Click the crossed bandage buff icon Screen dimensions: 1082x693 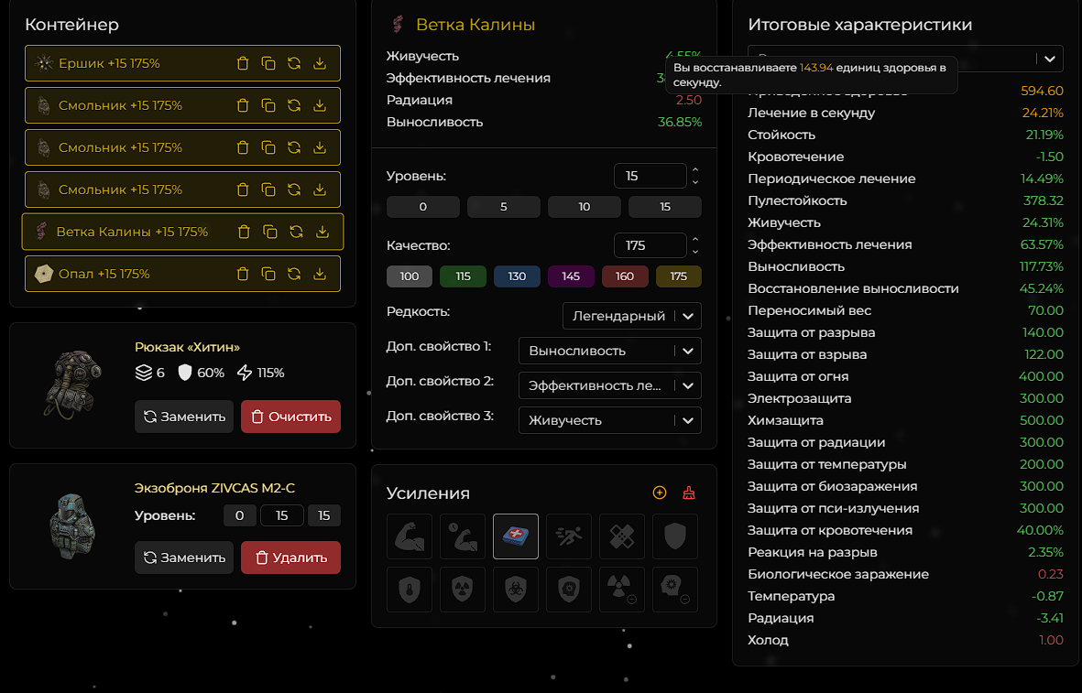click(x=622, y=536)
